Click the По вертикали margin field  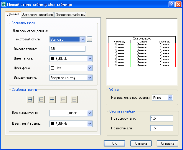tap(161, 128)
